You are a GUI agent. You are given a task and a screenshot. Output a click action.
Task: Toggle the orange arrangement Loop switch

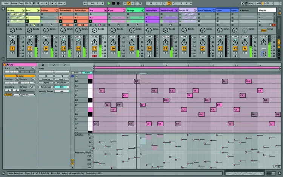(169, 3)
